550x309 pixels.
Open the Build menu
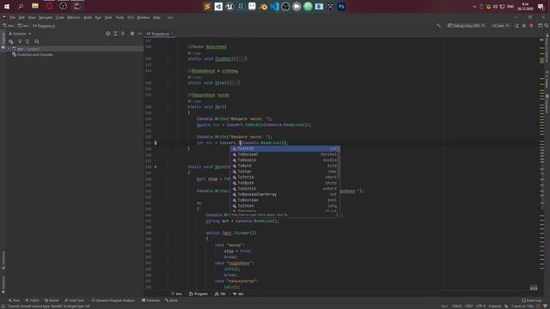pos(88,17)
